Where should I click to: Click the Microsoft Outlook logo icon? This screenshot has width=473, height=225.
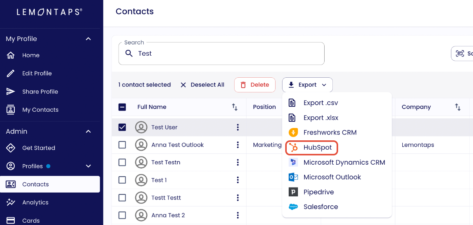coord(293,177)
